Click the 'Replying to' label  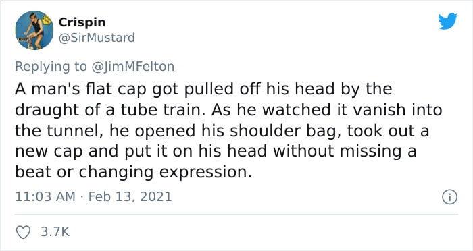point(51,67)
